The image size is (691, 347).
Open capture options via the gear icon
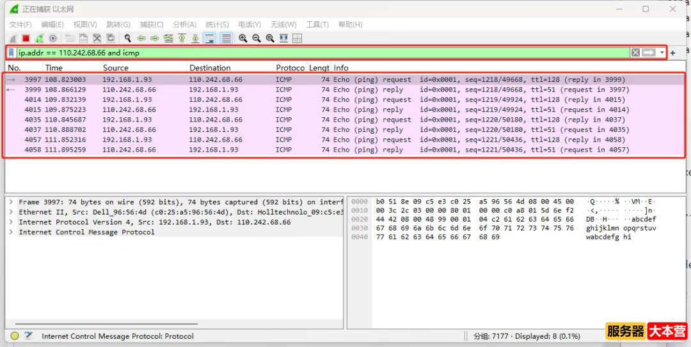pos(53,38)
